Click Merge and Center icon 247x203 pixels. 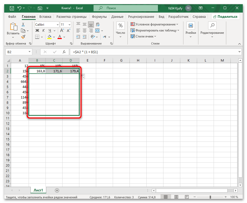(x=97, y=30)
